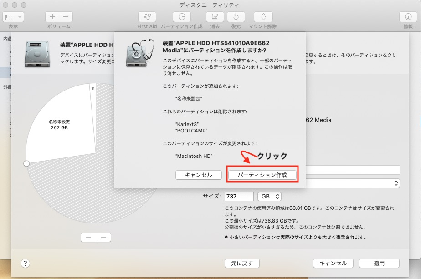Click the サイズ field showing 737
The image size is (421, 279).
pos(239,196)
